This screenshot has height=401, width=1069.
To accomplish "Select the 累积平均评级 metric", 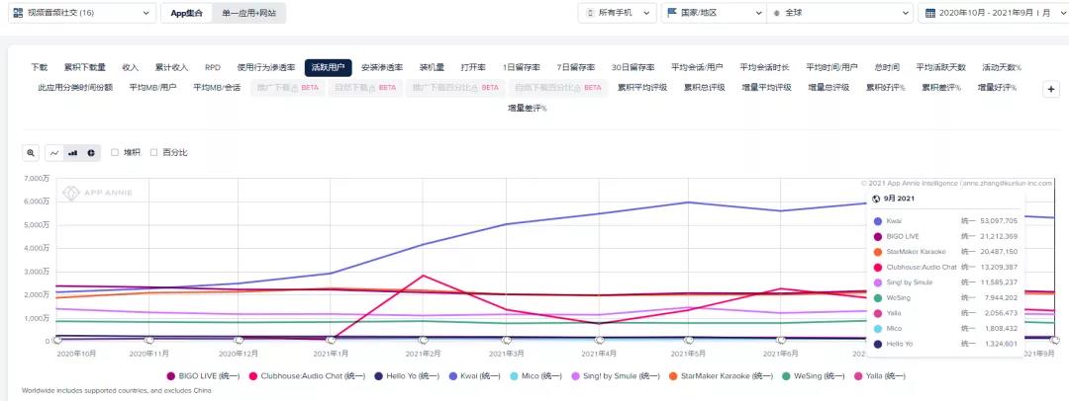I will click(642, 88).
